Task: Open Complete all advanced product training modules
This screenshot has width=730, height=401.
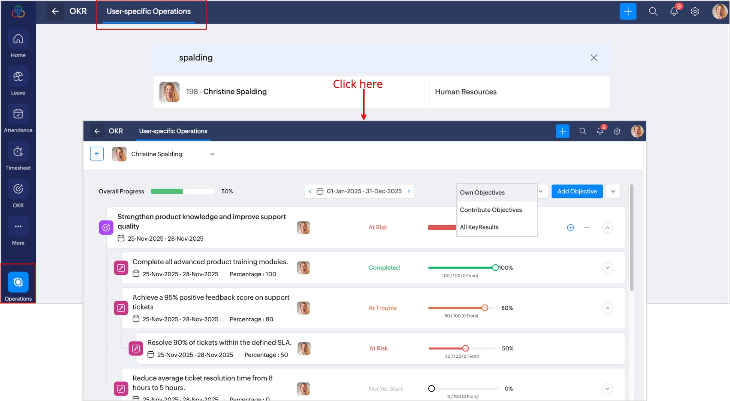Action: 210,262
